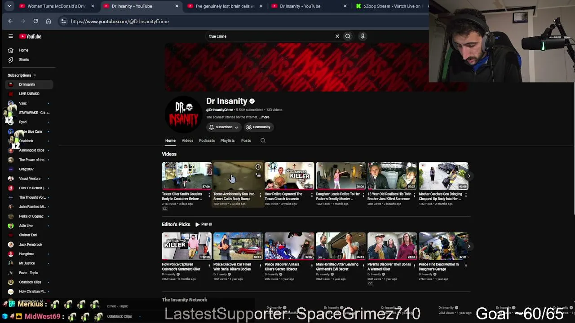This screenshot has width=575, height=323.
Task: Open 'Parents Discover Their Son' video thumbnail
Action: tap(392, 246)
